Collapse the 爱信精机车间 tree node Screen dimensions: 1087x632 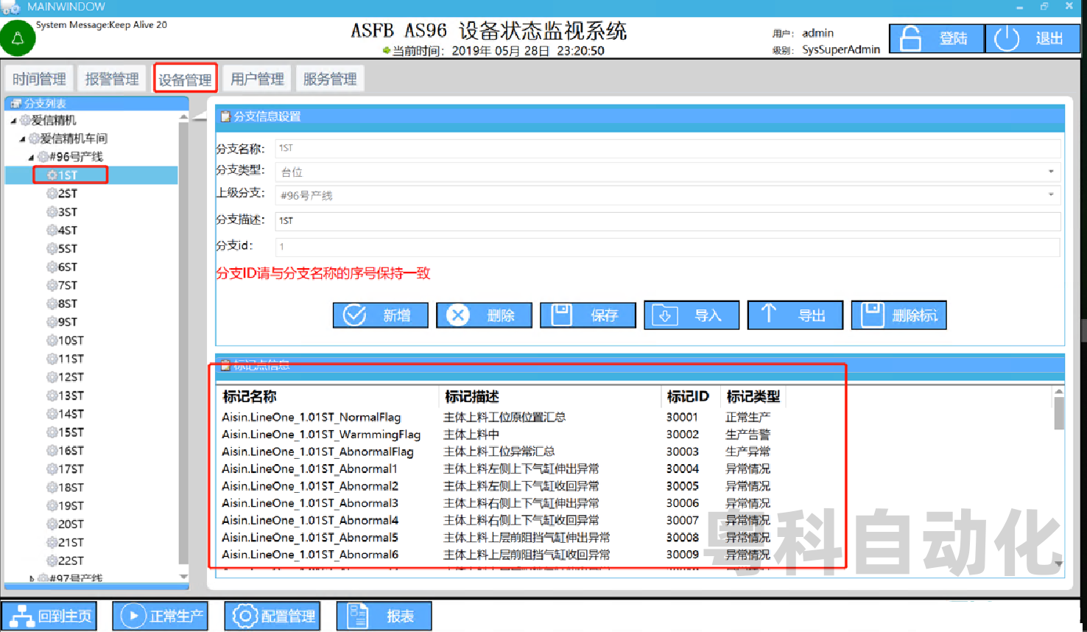pos(22,139)
